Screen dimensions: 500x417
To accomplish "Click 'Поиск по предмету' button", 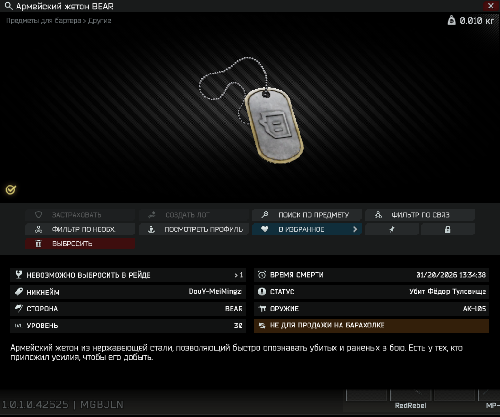I will pos(307,215).
